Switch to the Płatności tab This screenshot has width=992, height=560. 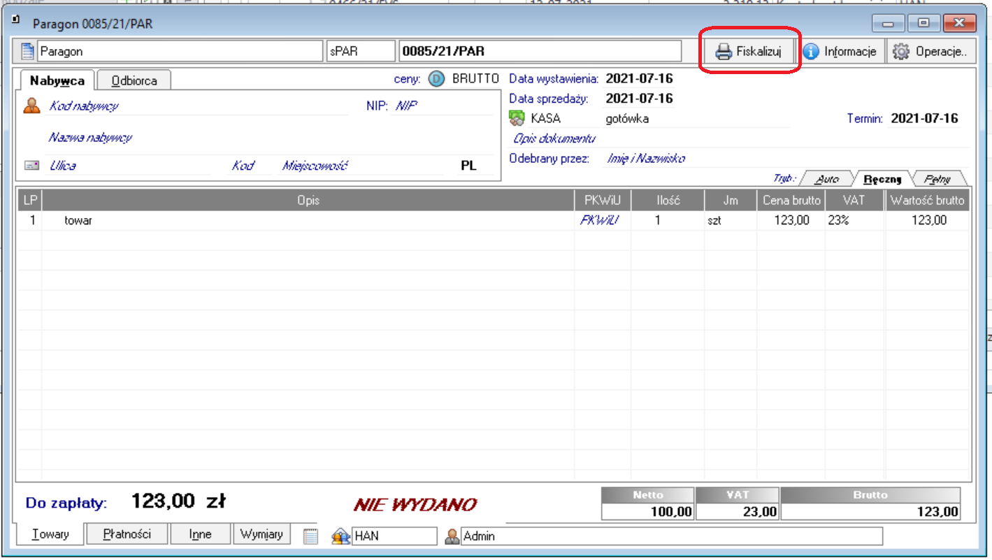point(127,534)
